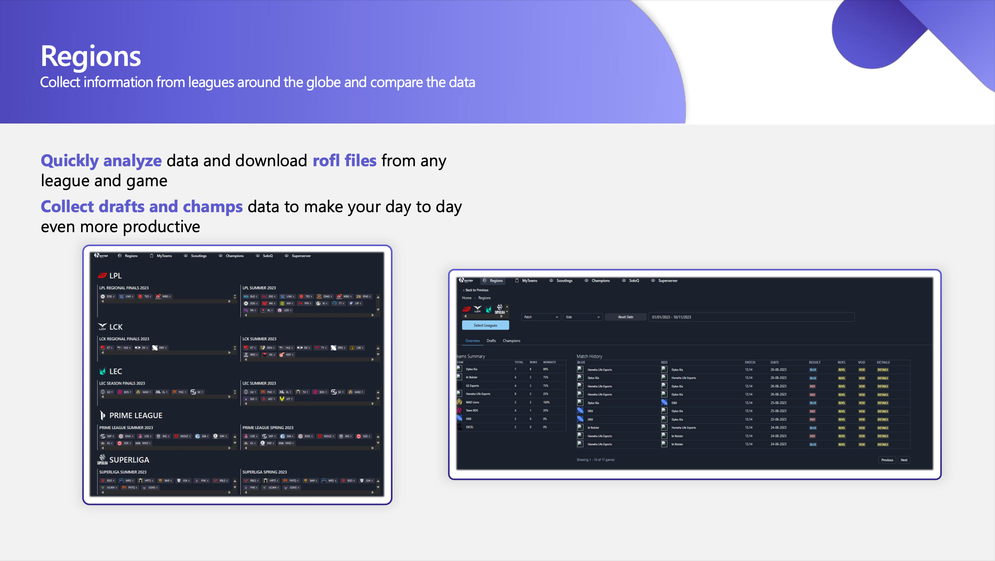Open the Patch dropdown
Viewport: 995px width, 561px height.
point(541,317)
